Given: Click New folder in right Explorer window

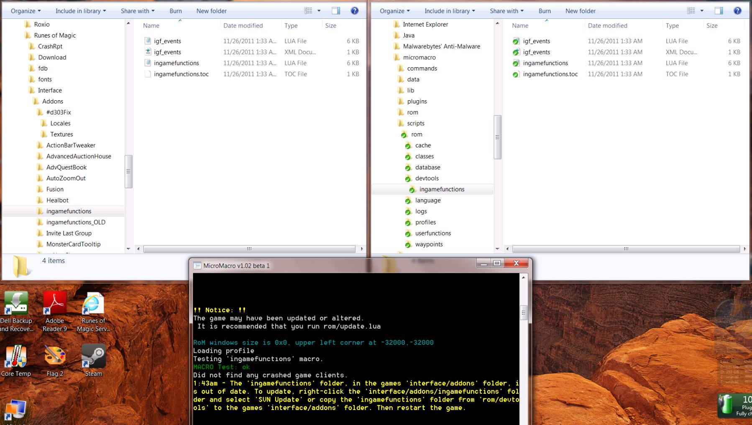Looking at the screenshot, I should tap(581, 11).
